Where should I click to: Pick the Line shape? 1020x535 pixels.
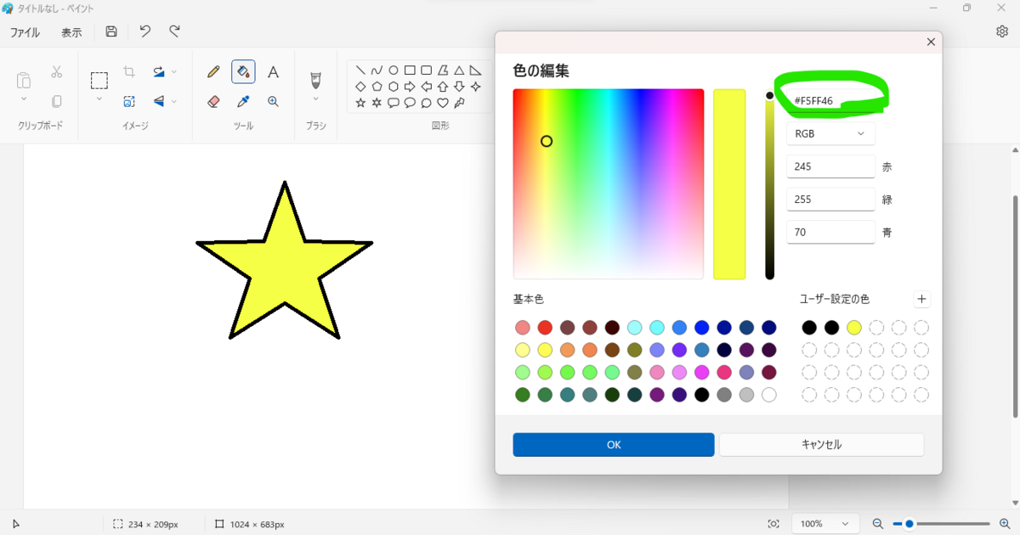pyautogui.click(x=360, y=70)
